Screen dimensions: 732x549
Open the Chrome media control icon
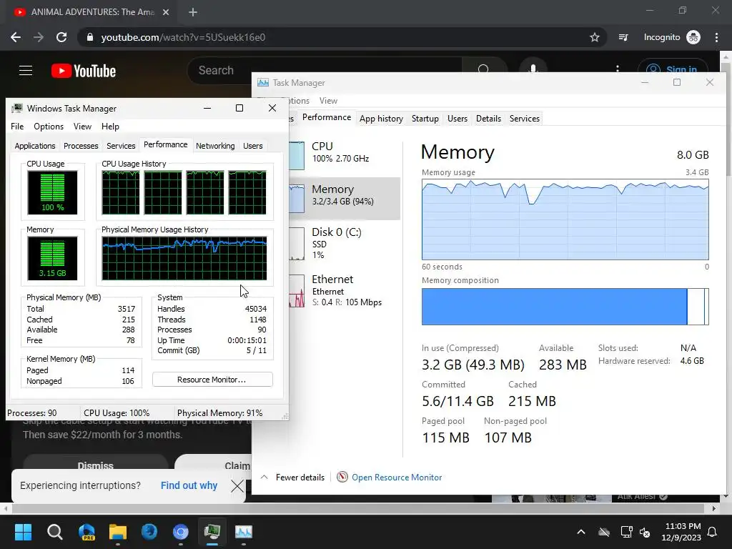623,37
